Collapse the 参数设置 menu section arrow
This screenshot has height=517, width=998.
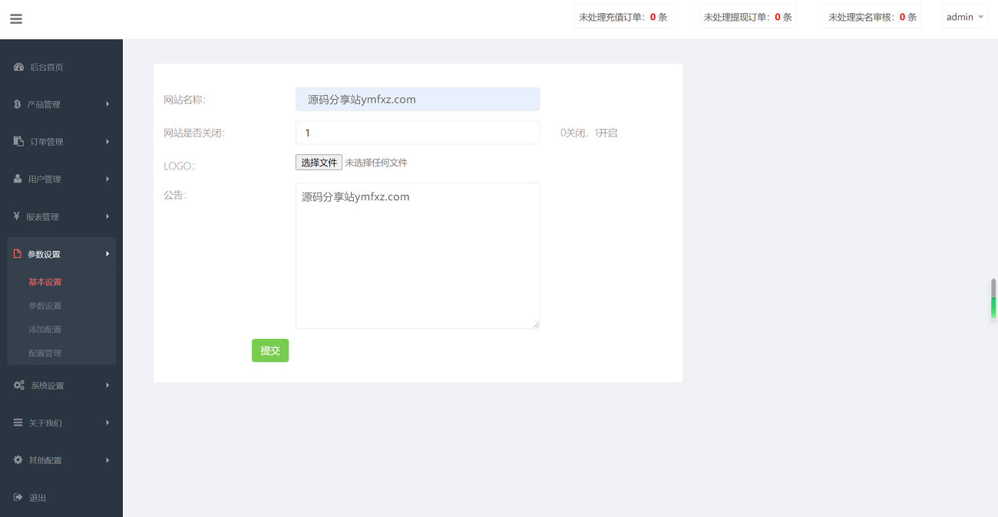[x=107, y=254]
